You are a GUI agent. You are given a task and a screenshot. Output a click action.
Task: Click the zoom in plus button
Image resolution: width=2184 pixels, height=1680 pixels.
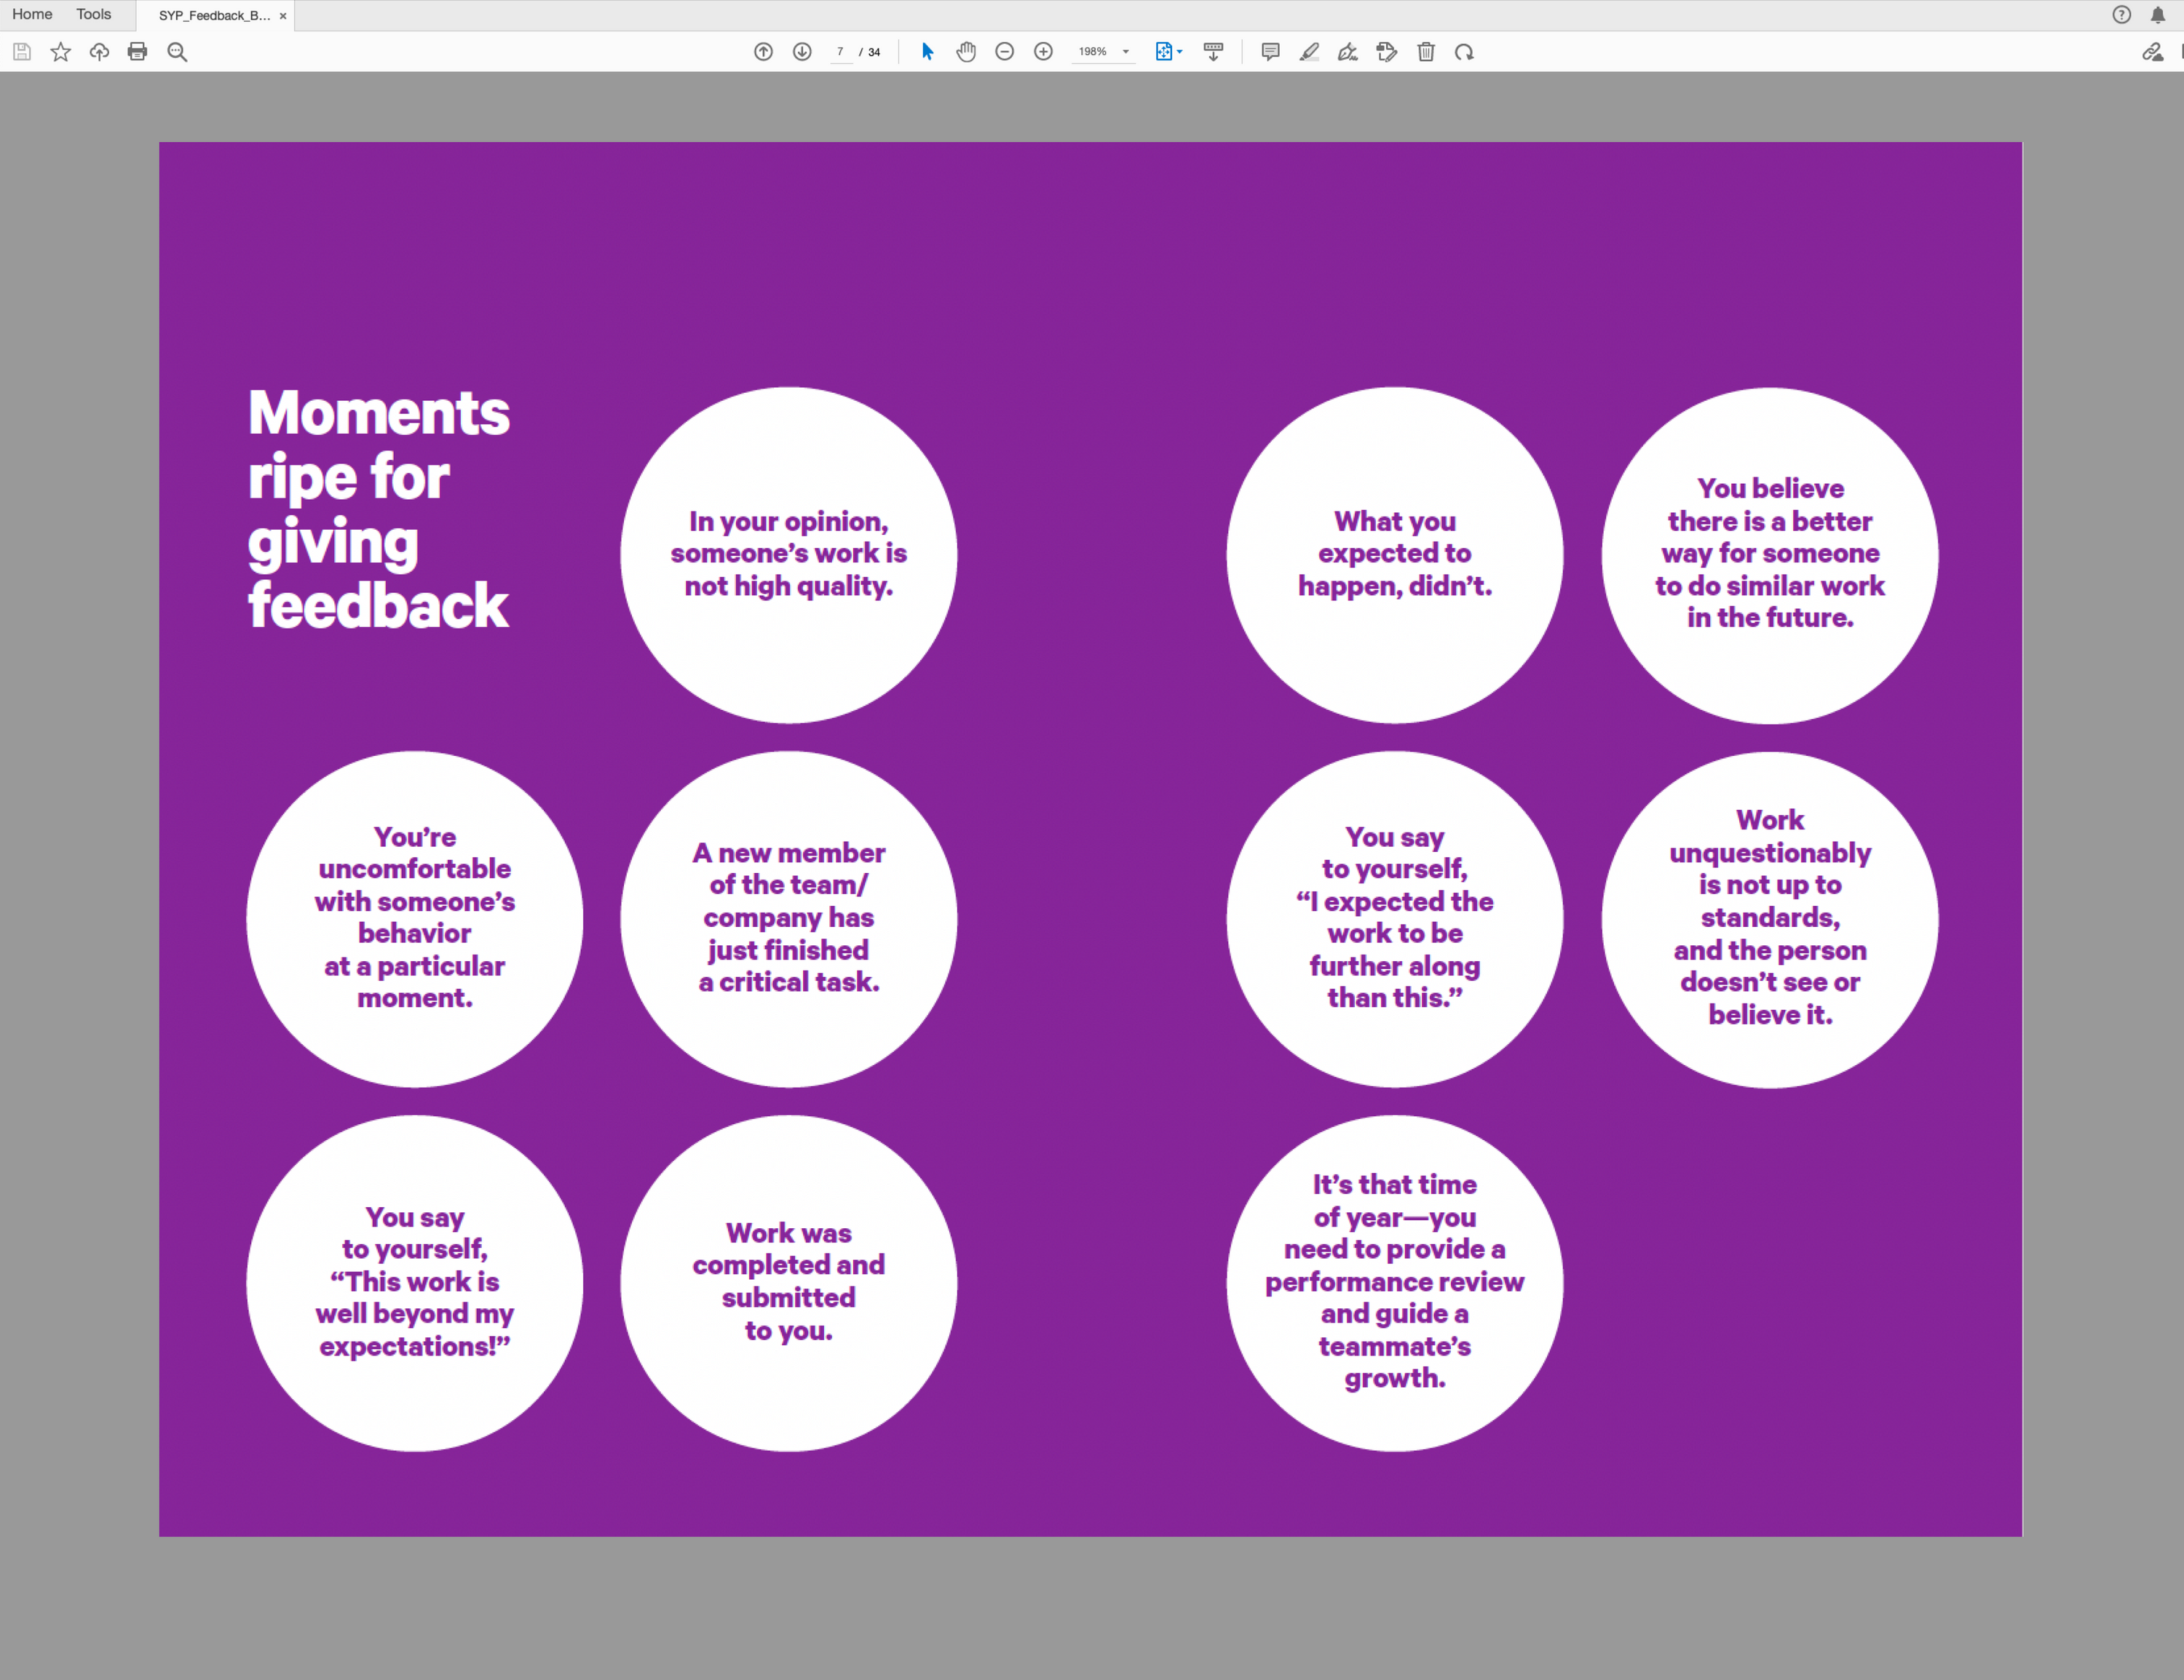1043,52
